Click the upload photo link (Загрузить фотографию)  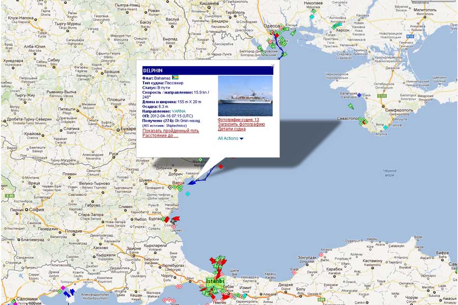[241, 124]
